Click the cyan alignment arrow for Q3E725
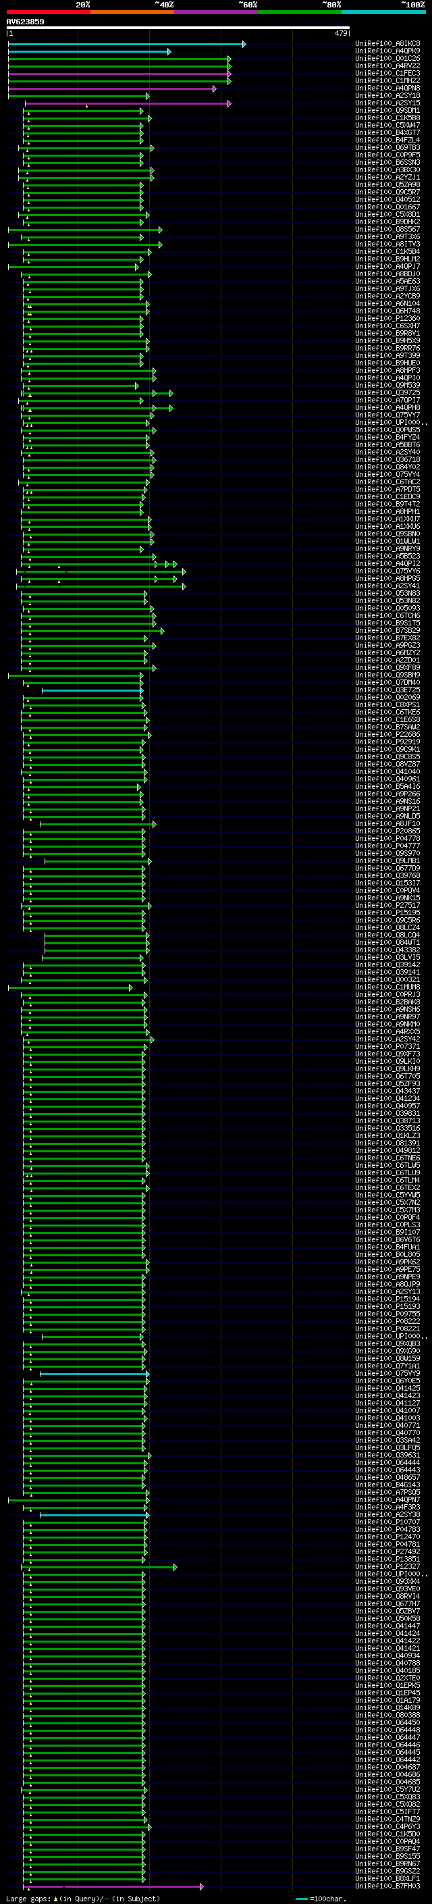This screenshot has width=432, height=1904. click(92, 690)
